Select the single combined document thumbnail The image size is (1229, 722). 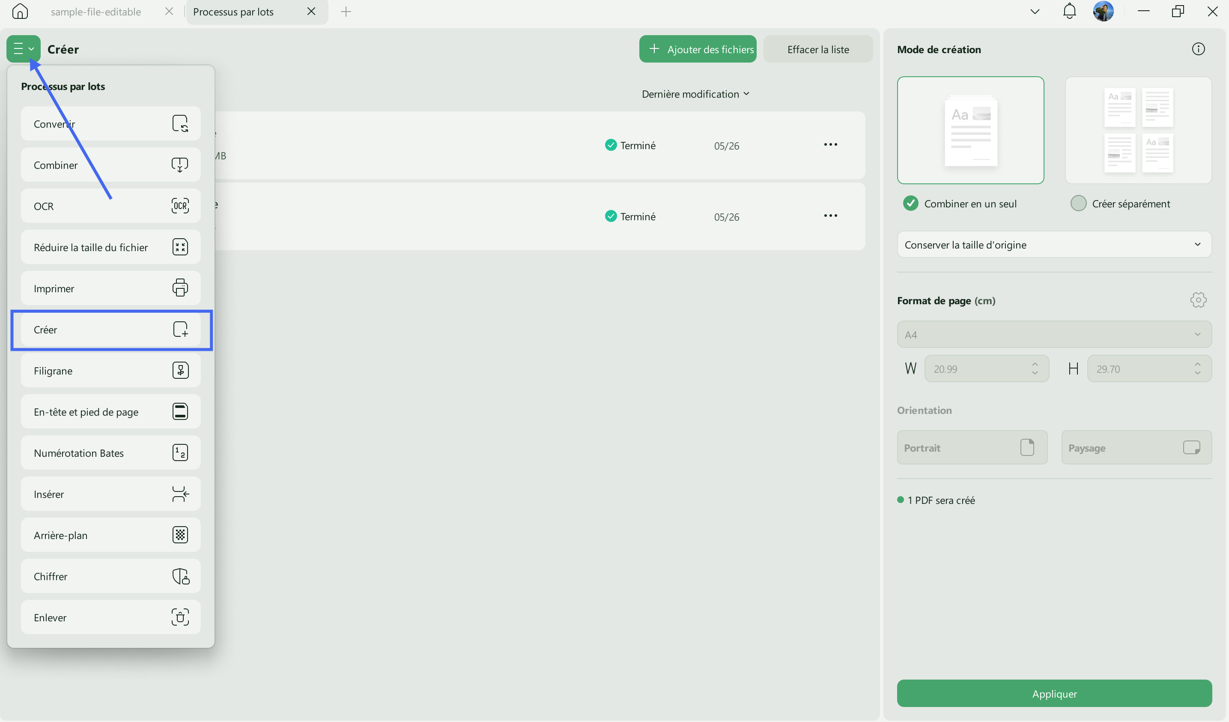coord(970,130)
